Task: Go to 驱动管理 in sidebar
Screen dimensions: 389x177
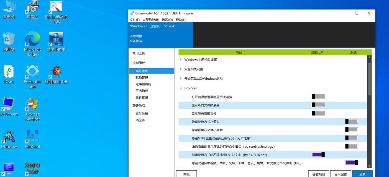Action: (142, 78)
